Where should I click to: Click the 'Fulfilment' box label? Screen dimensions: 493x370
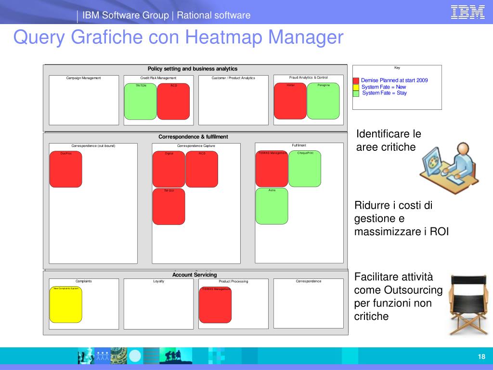[x=299, y=145]
